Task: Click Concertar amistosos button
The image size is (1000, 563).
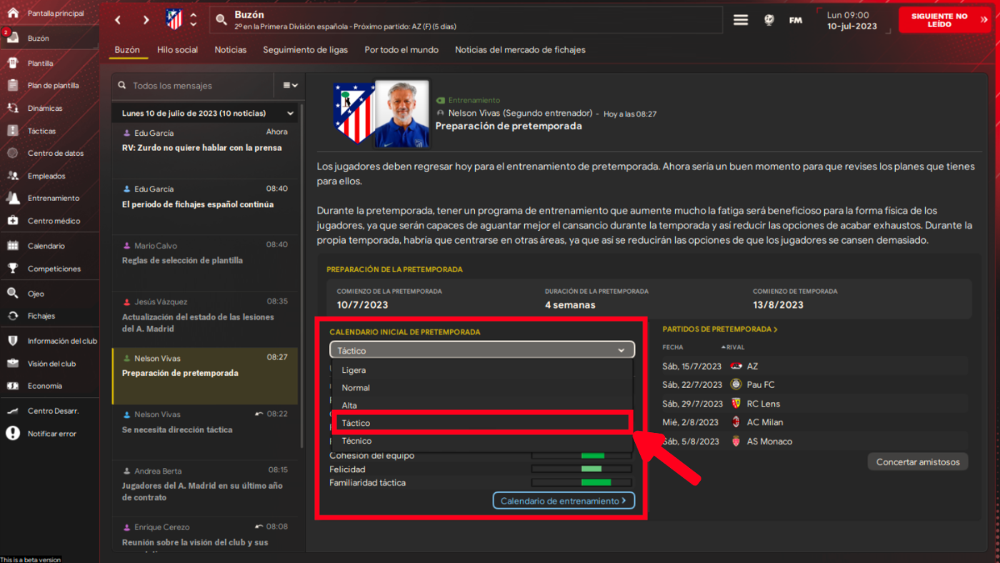Action: click(918, 462)
